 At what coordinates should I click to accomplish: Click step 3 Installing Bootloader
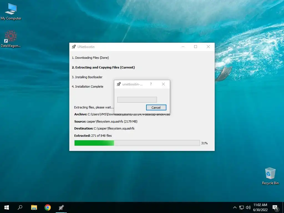[87, 77]
